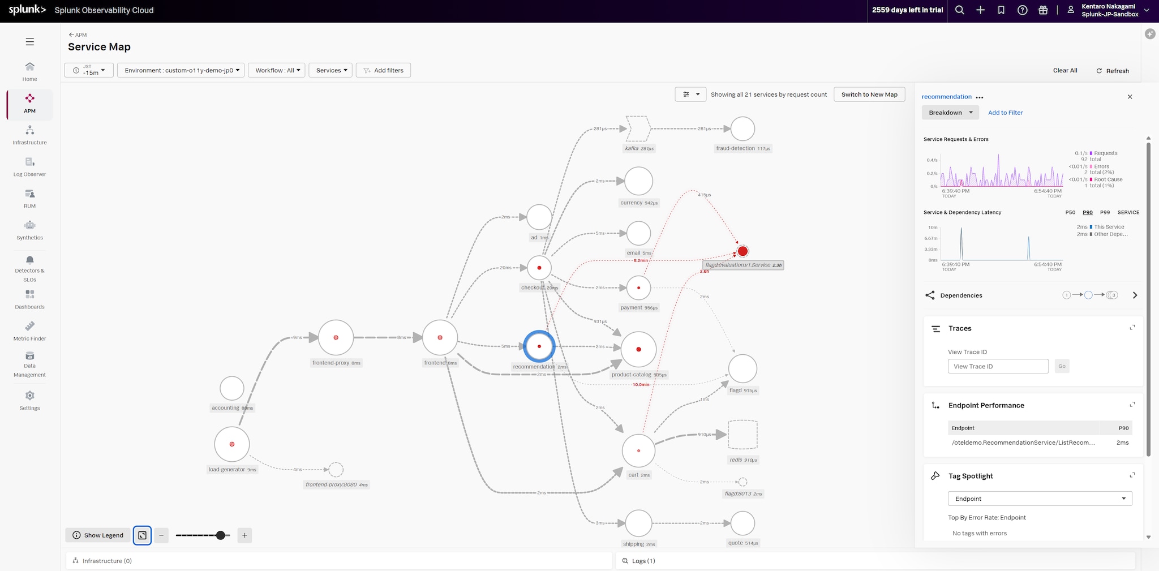
Task: Click the View Trace ID input field
Action: click(x=998, y=366)
